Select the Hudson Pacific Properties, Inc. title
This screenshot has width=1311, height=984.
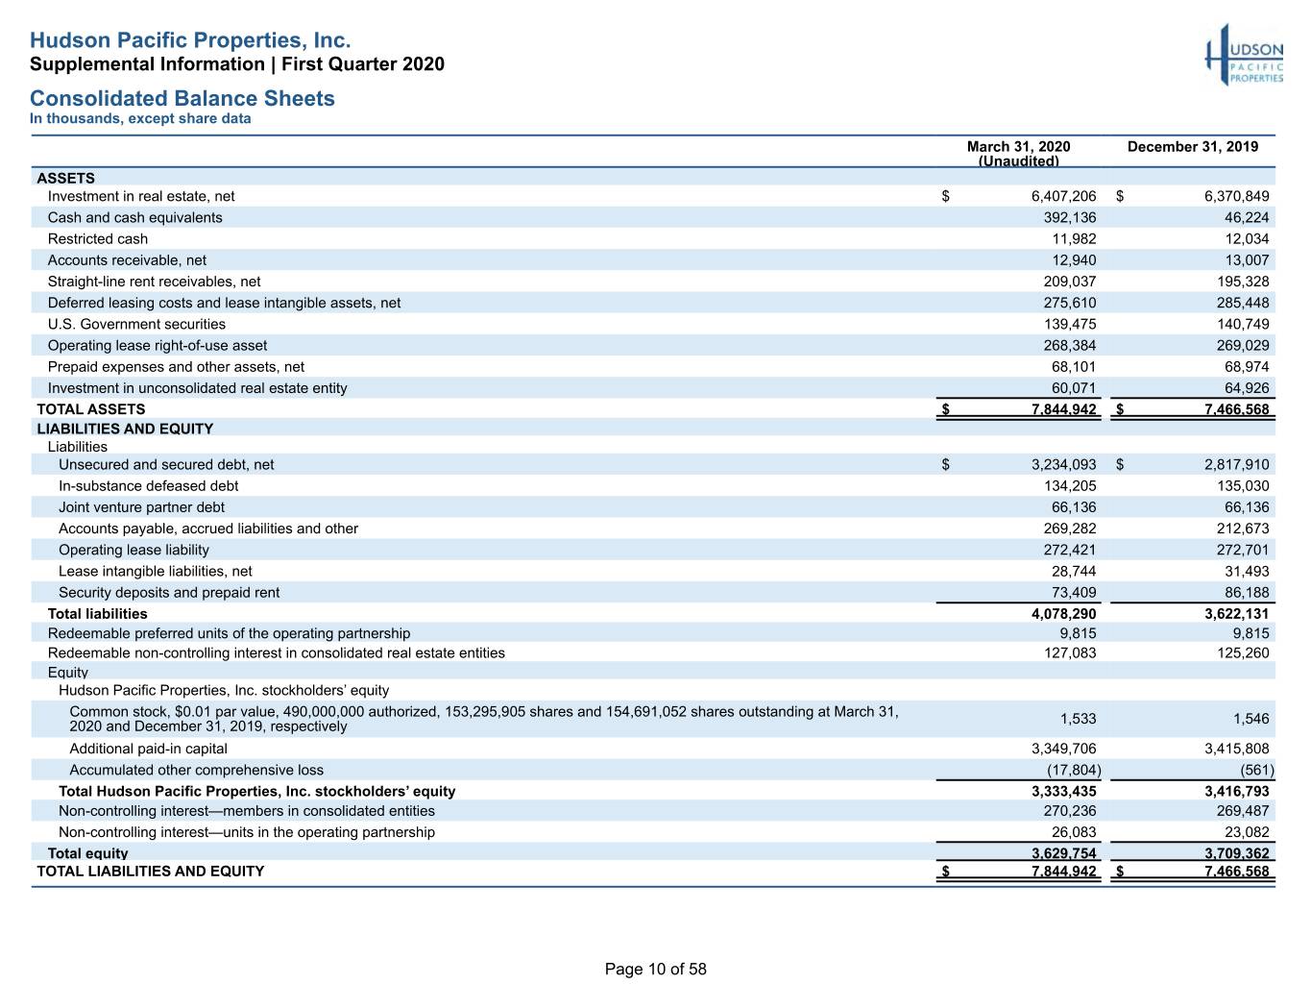(x=190, y=40)
